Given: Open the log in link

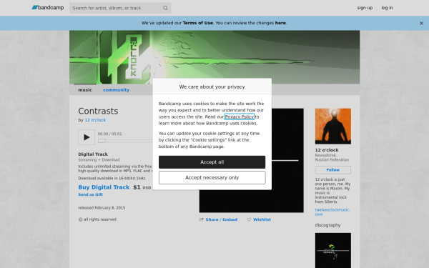Looking at the screenshot, I should 387,8.
